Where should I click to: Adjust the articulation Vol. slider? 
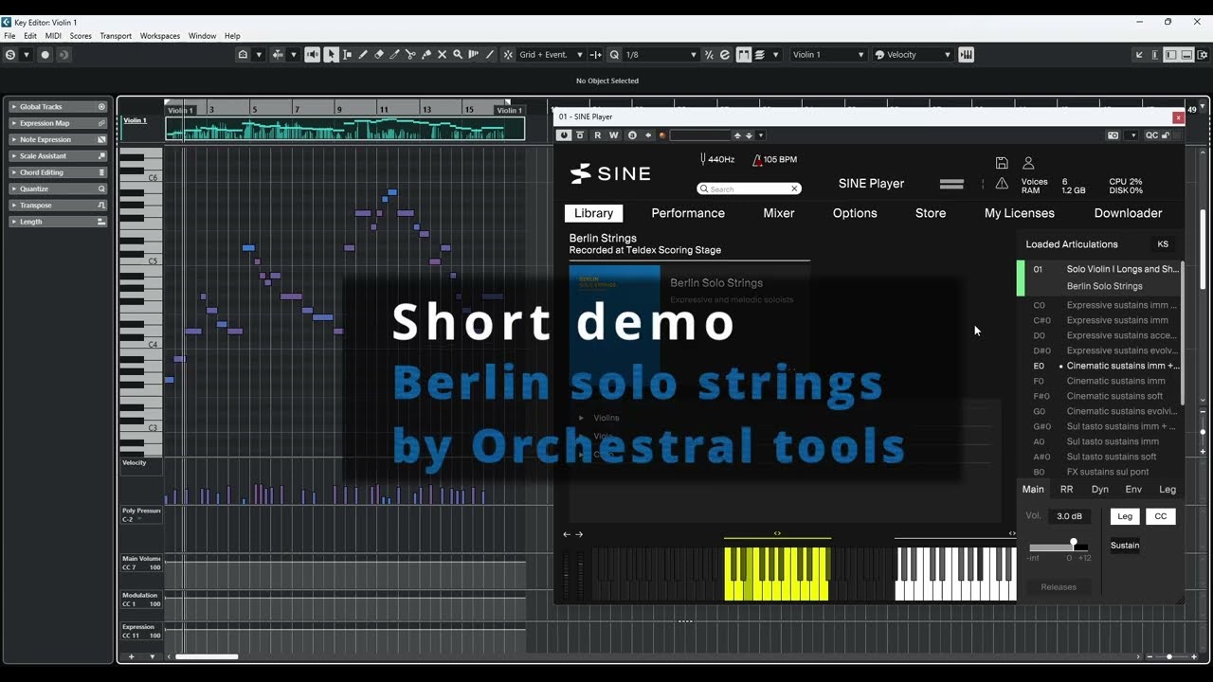[x=1059, y=546]
